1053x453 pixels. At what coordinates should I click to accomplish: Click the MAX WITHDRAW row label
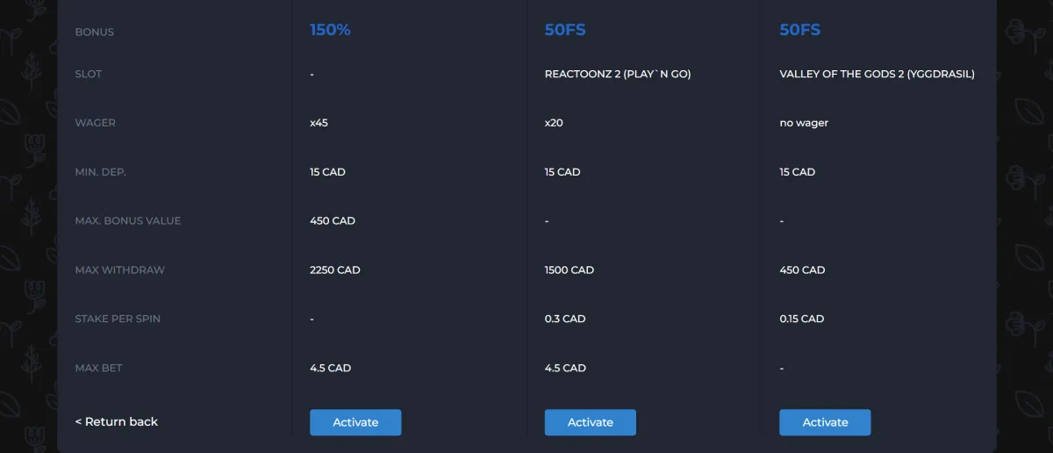click(120, 270)
